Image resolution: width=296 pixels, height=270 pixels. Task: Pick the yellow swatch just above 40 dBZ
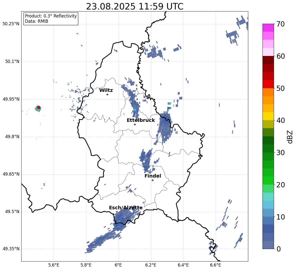268,116
